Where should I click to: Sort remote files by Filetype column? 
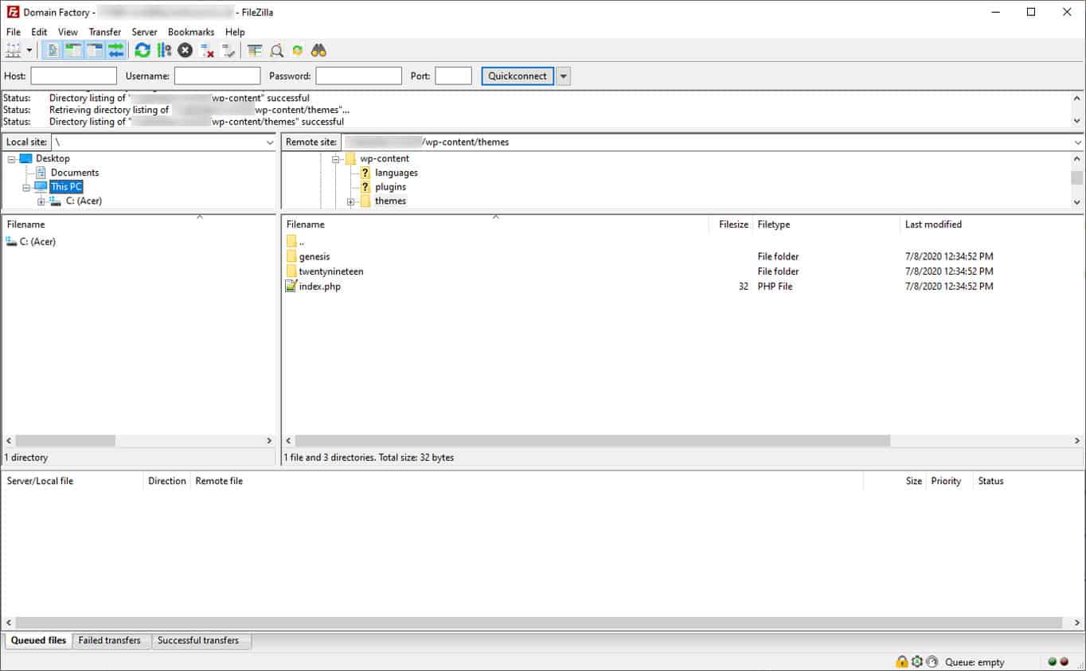pos(826,224)
